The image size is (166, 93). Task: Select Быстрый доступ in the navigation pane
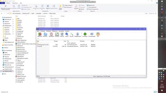(x=8, y=17)
